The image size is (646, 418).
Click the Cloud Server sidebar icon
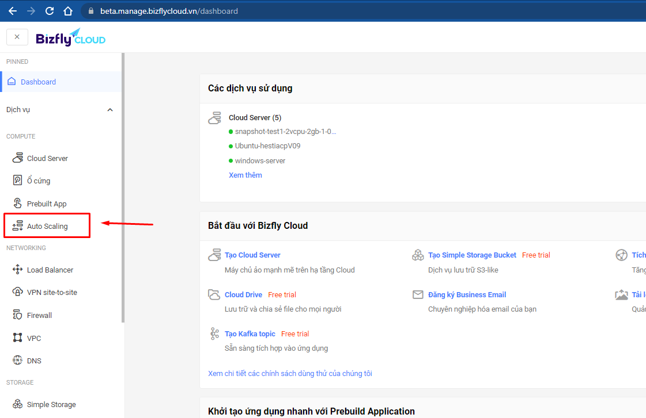(x=17, y=158)
